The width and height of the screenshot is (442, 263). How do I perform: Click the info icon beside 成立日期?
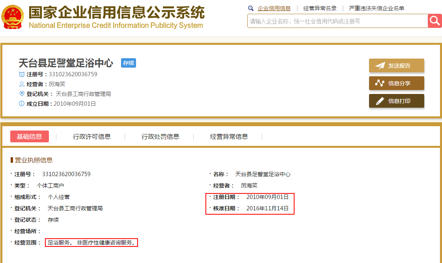22,103
